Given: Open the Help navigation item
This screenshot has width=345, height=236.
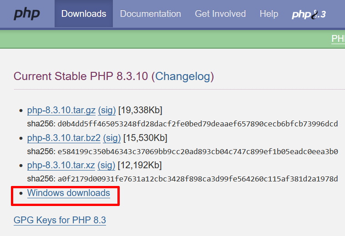Looking at the screenshot, I should 269,14.
